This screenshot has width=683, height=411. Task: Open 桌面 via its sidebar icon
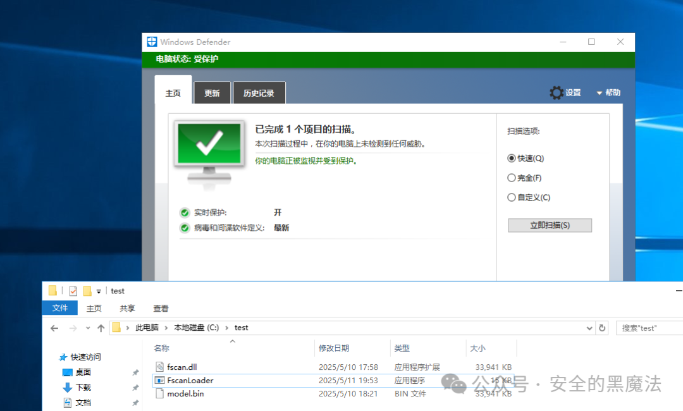point(68,372)
